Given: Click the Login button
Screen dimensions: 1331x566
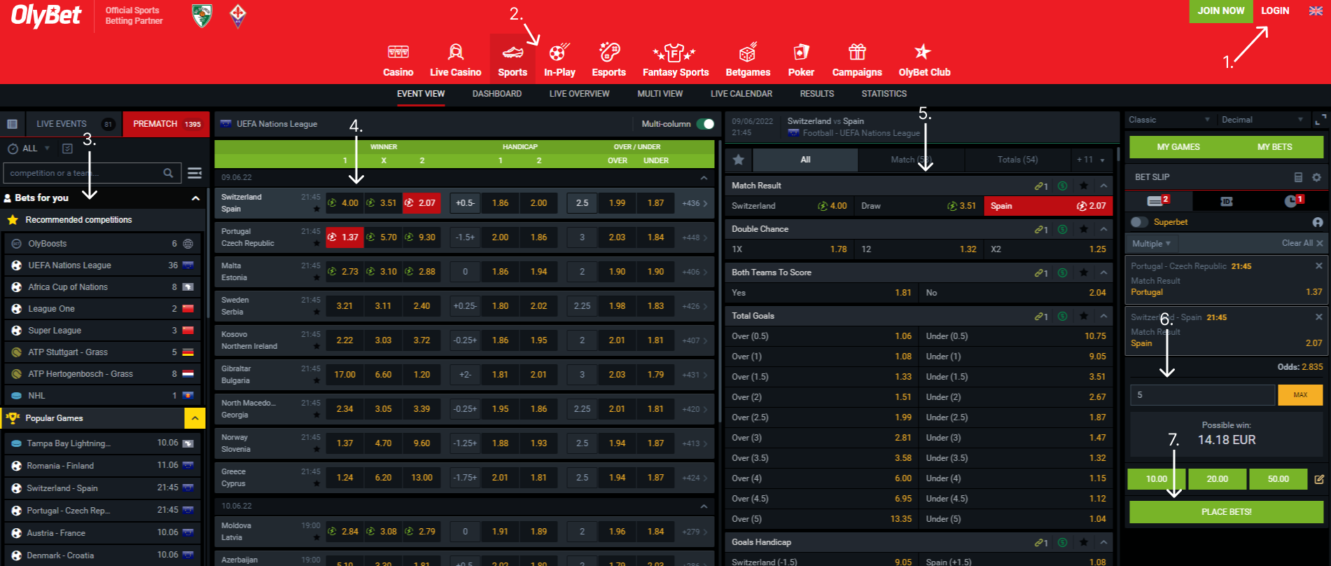Looking at the screenshot, I should [1275, 11].
